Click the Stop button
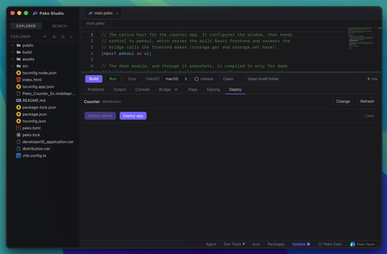Screen dimensions: 387x254 click(132, 79)
